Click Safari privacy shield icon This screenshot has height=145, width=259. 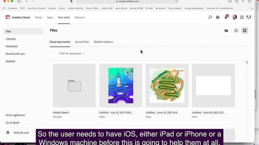coord(72,1)
